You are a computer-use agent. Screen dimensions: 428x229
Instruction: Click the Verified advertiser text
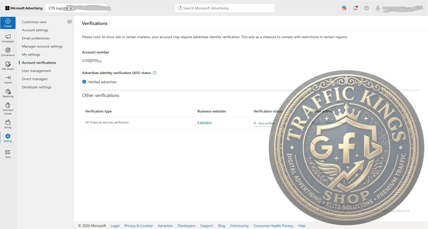(x=102, y=82)
